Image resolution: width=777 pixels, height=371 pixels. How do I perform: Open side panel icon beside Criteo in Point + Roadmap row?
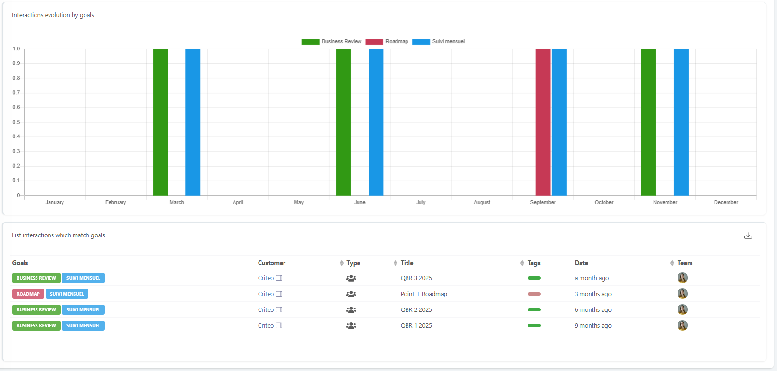point(279,294)
